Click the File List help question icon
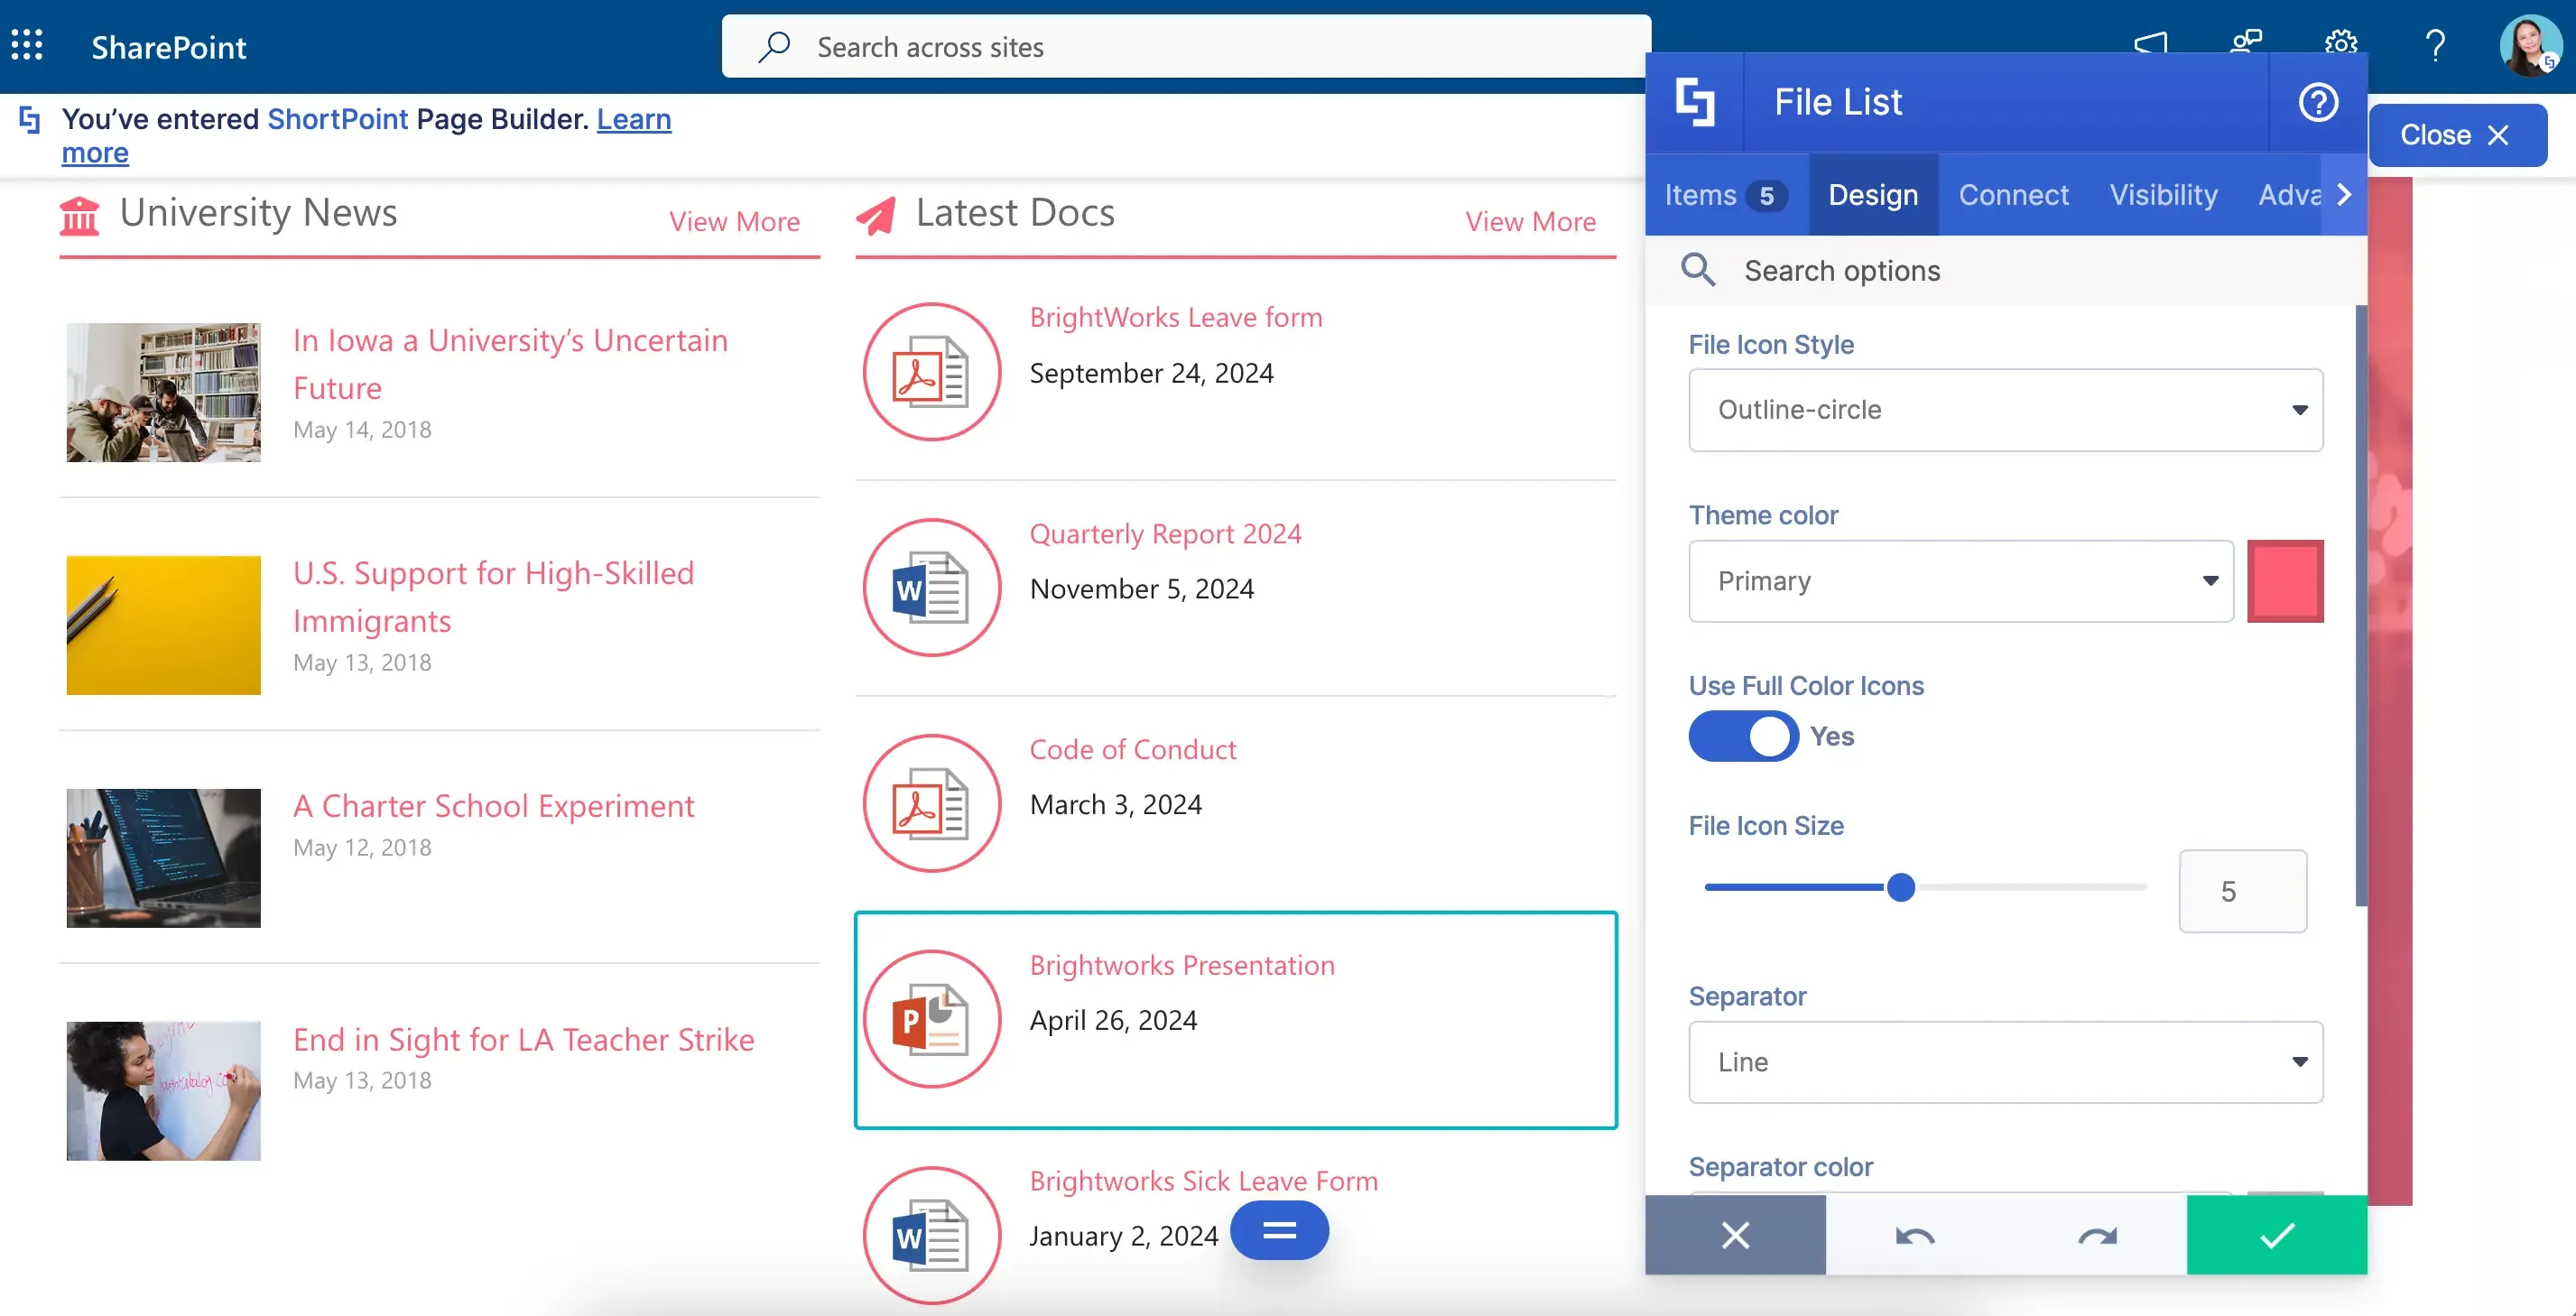2576x1316 pixels. pos(2317,102)
